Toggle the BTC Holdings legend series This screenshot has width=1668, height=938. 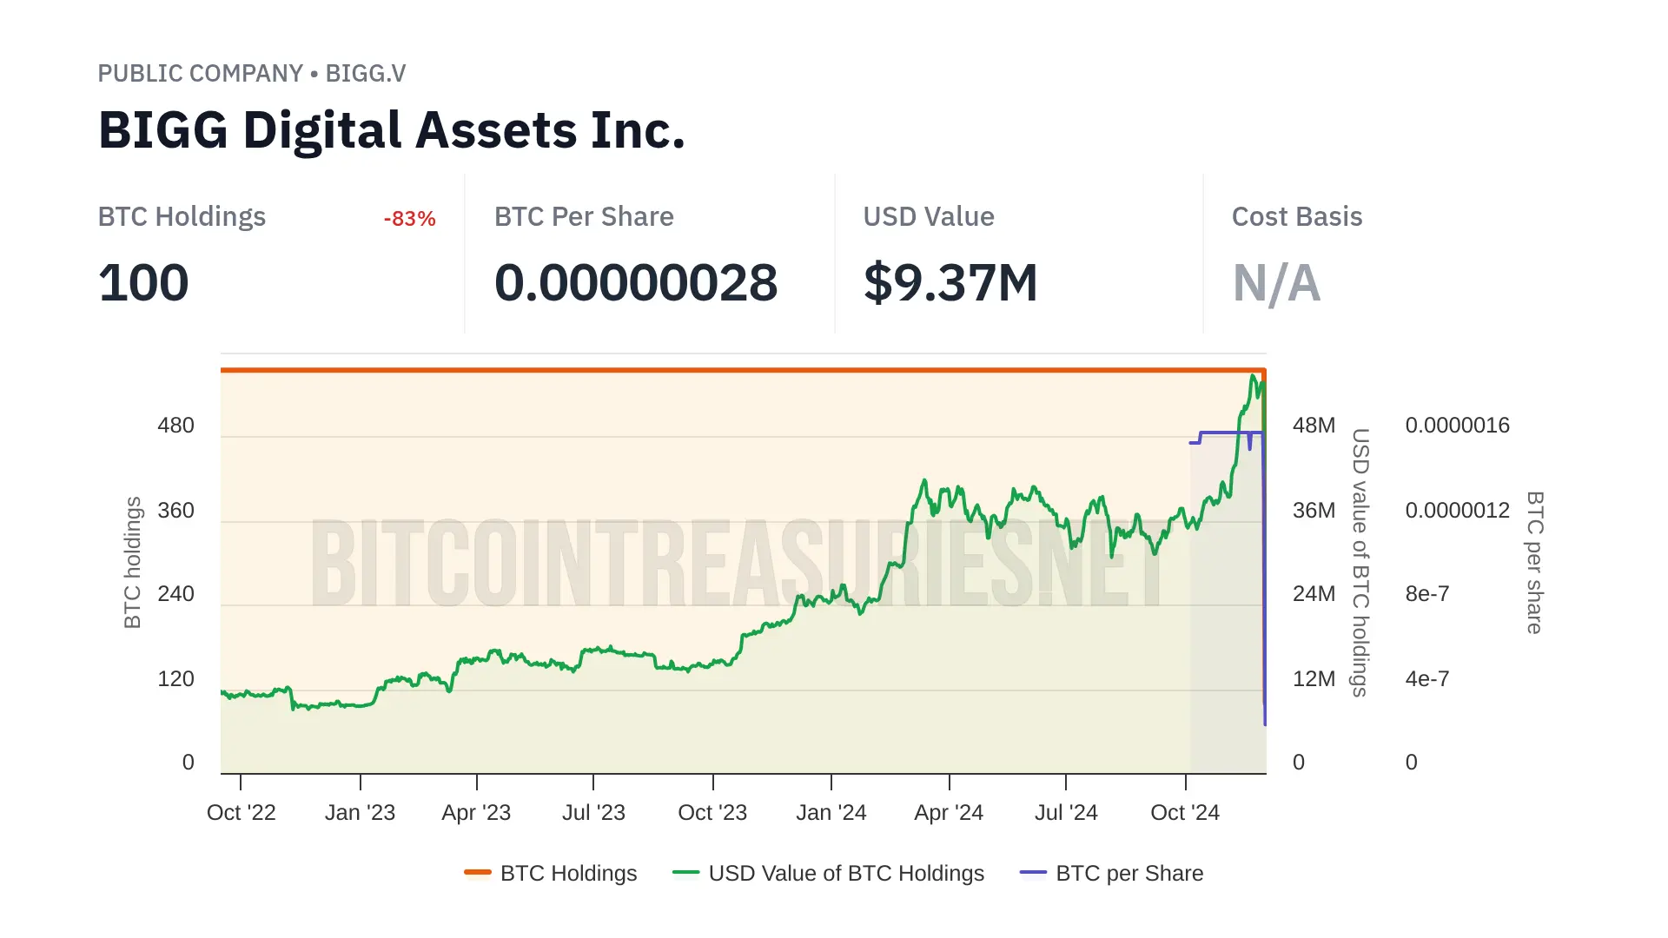[x=568, y=873]
